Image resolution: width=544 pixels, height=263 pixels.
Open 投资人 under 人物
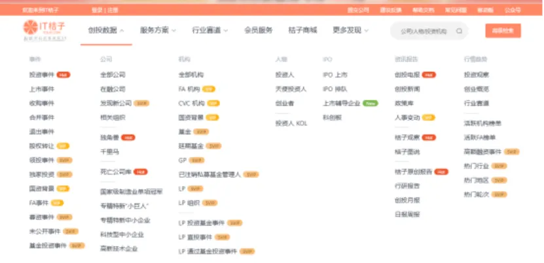tap(285, 75)
